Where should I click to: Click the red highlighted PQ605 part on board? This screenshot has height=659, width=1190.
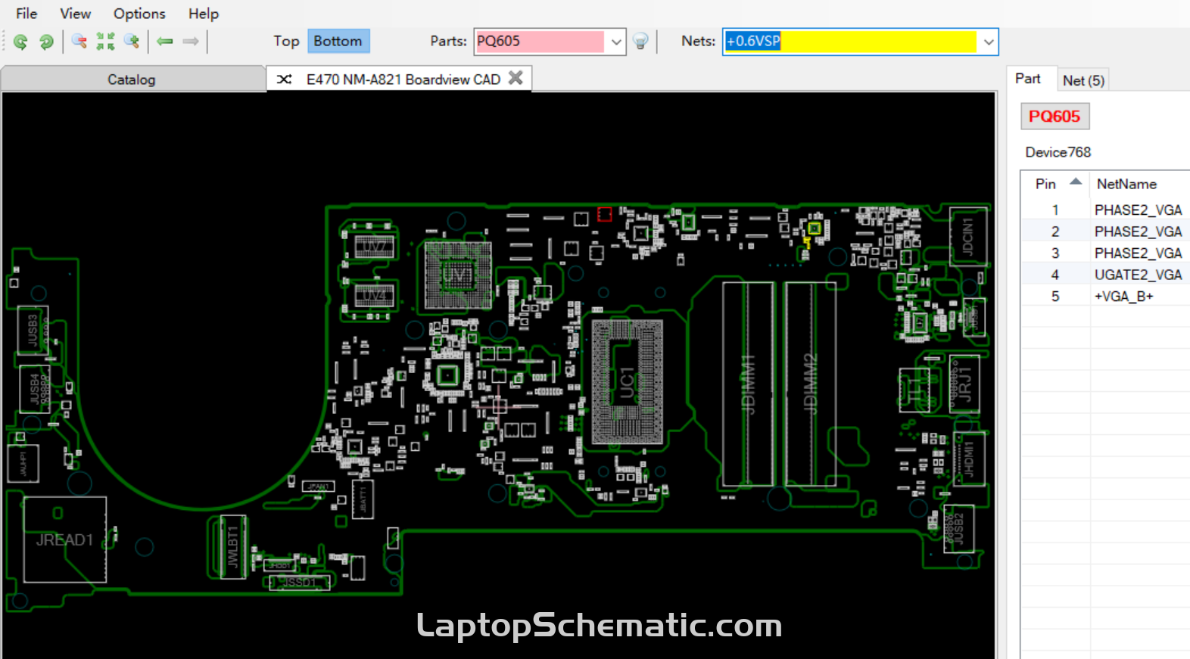(x=604, y=214)
